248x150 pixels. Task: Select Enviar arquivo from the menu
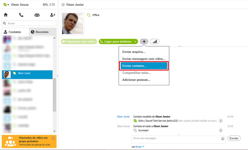click(134, 52)
